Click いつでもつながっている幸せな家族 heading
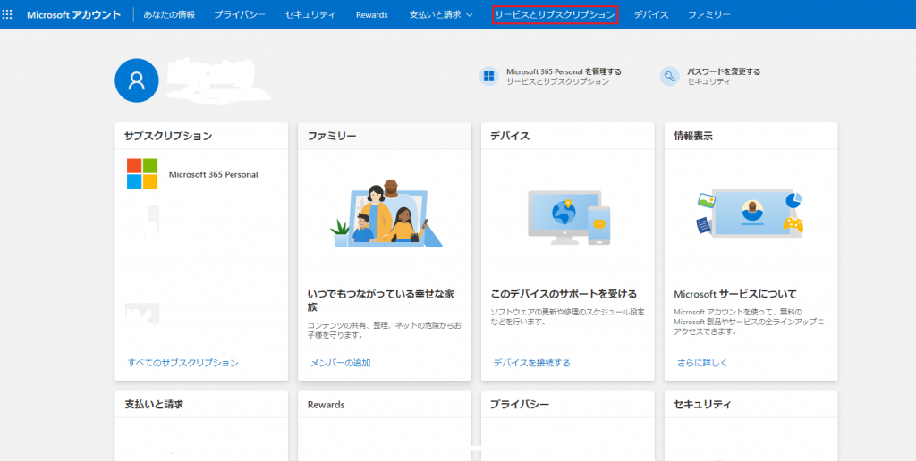 (x=380, y=300)
